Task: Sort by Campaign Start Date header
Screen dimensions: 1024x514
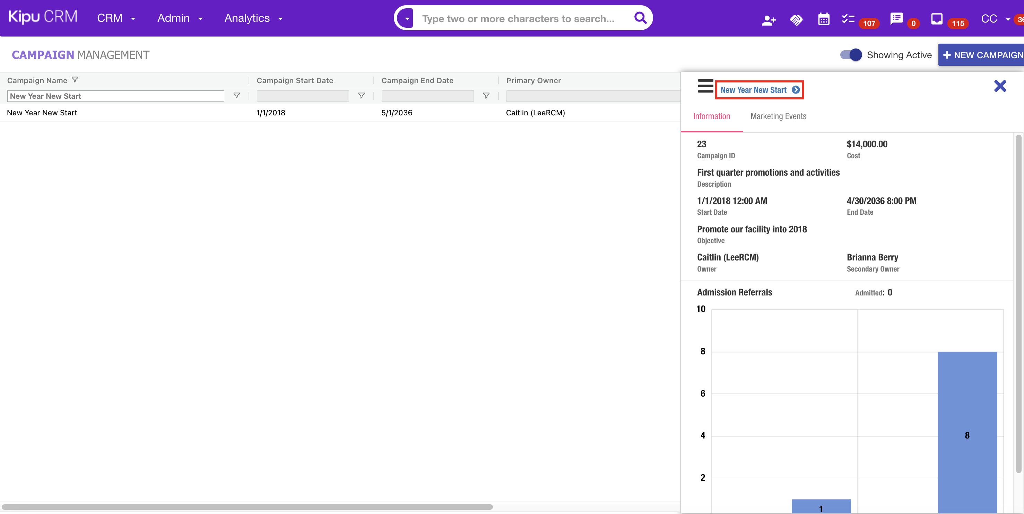Action: click(x=295, y=80)
